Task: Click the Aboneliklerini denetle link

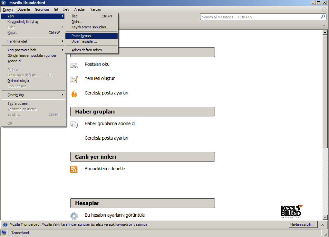Action: 105,169
